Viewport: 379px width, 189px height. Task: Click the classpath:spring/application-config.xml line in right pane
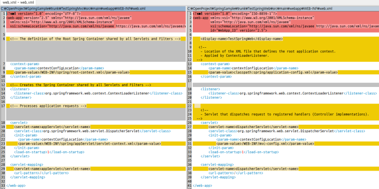[286, 72]
